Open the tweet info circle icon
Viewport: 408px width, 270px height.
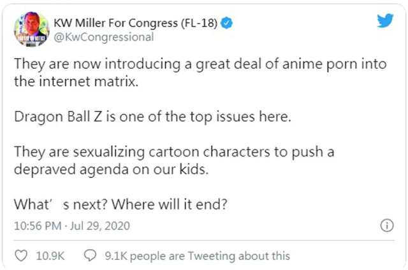coord(386,226)
